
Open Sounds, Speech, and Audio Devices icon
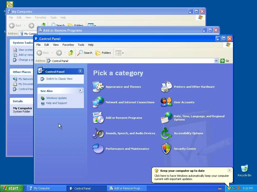(x=98, y=133)
